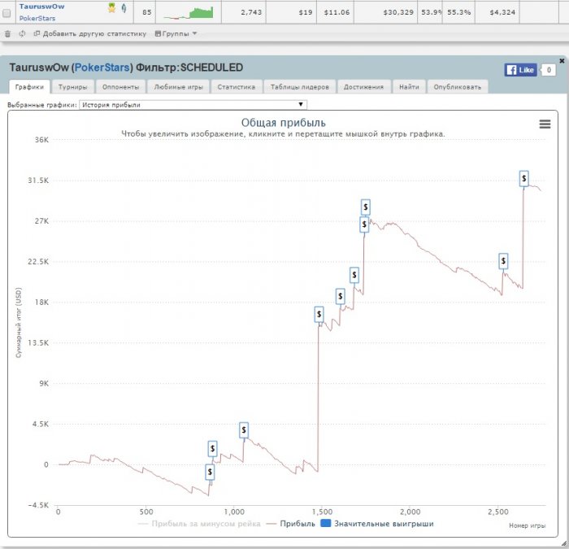Image resolution: width=569 pixels, height=549 pixels.
Task: Click the PokerStars link under TauruswOw
Action: [x=37, y=18]
